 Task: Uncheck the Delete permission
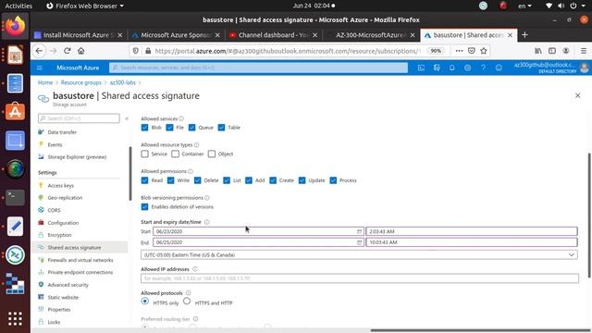point(197,180)
